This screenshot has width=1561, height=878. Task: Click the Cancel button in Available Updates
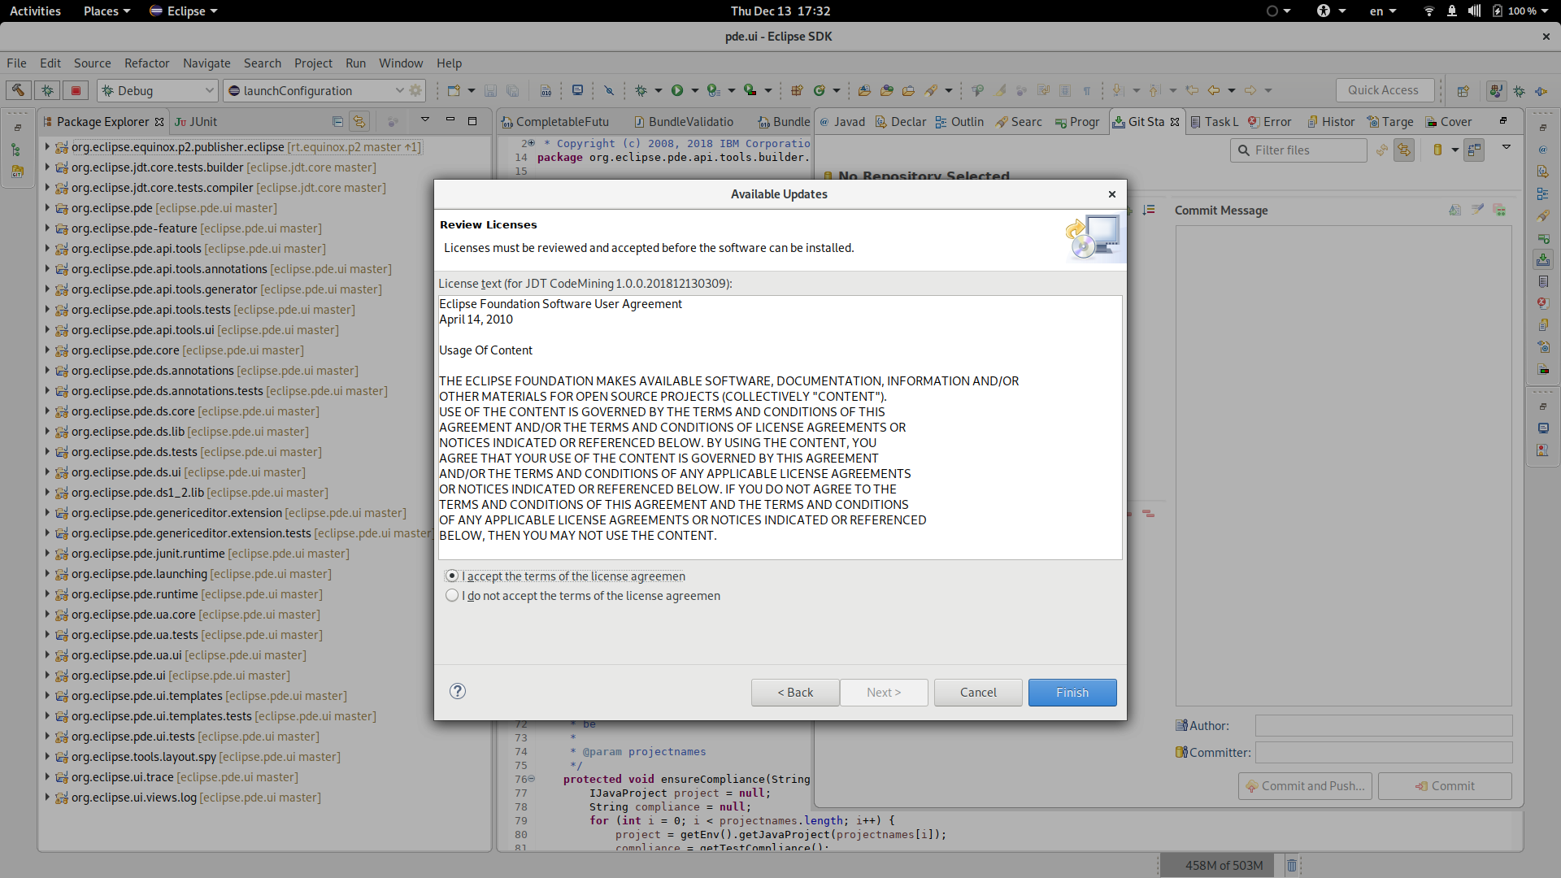(x=978, y=692)
